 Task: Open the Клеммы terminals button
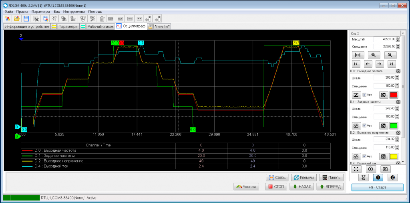(303, 177)
